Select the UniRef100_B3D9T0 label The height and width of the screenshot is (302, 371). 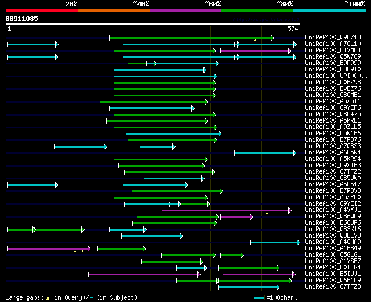click(x=333, y=69)
